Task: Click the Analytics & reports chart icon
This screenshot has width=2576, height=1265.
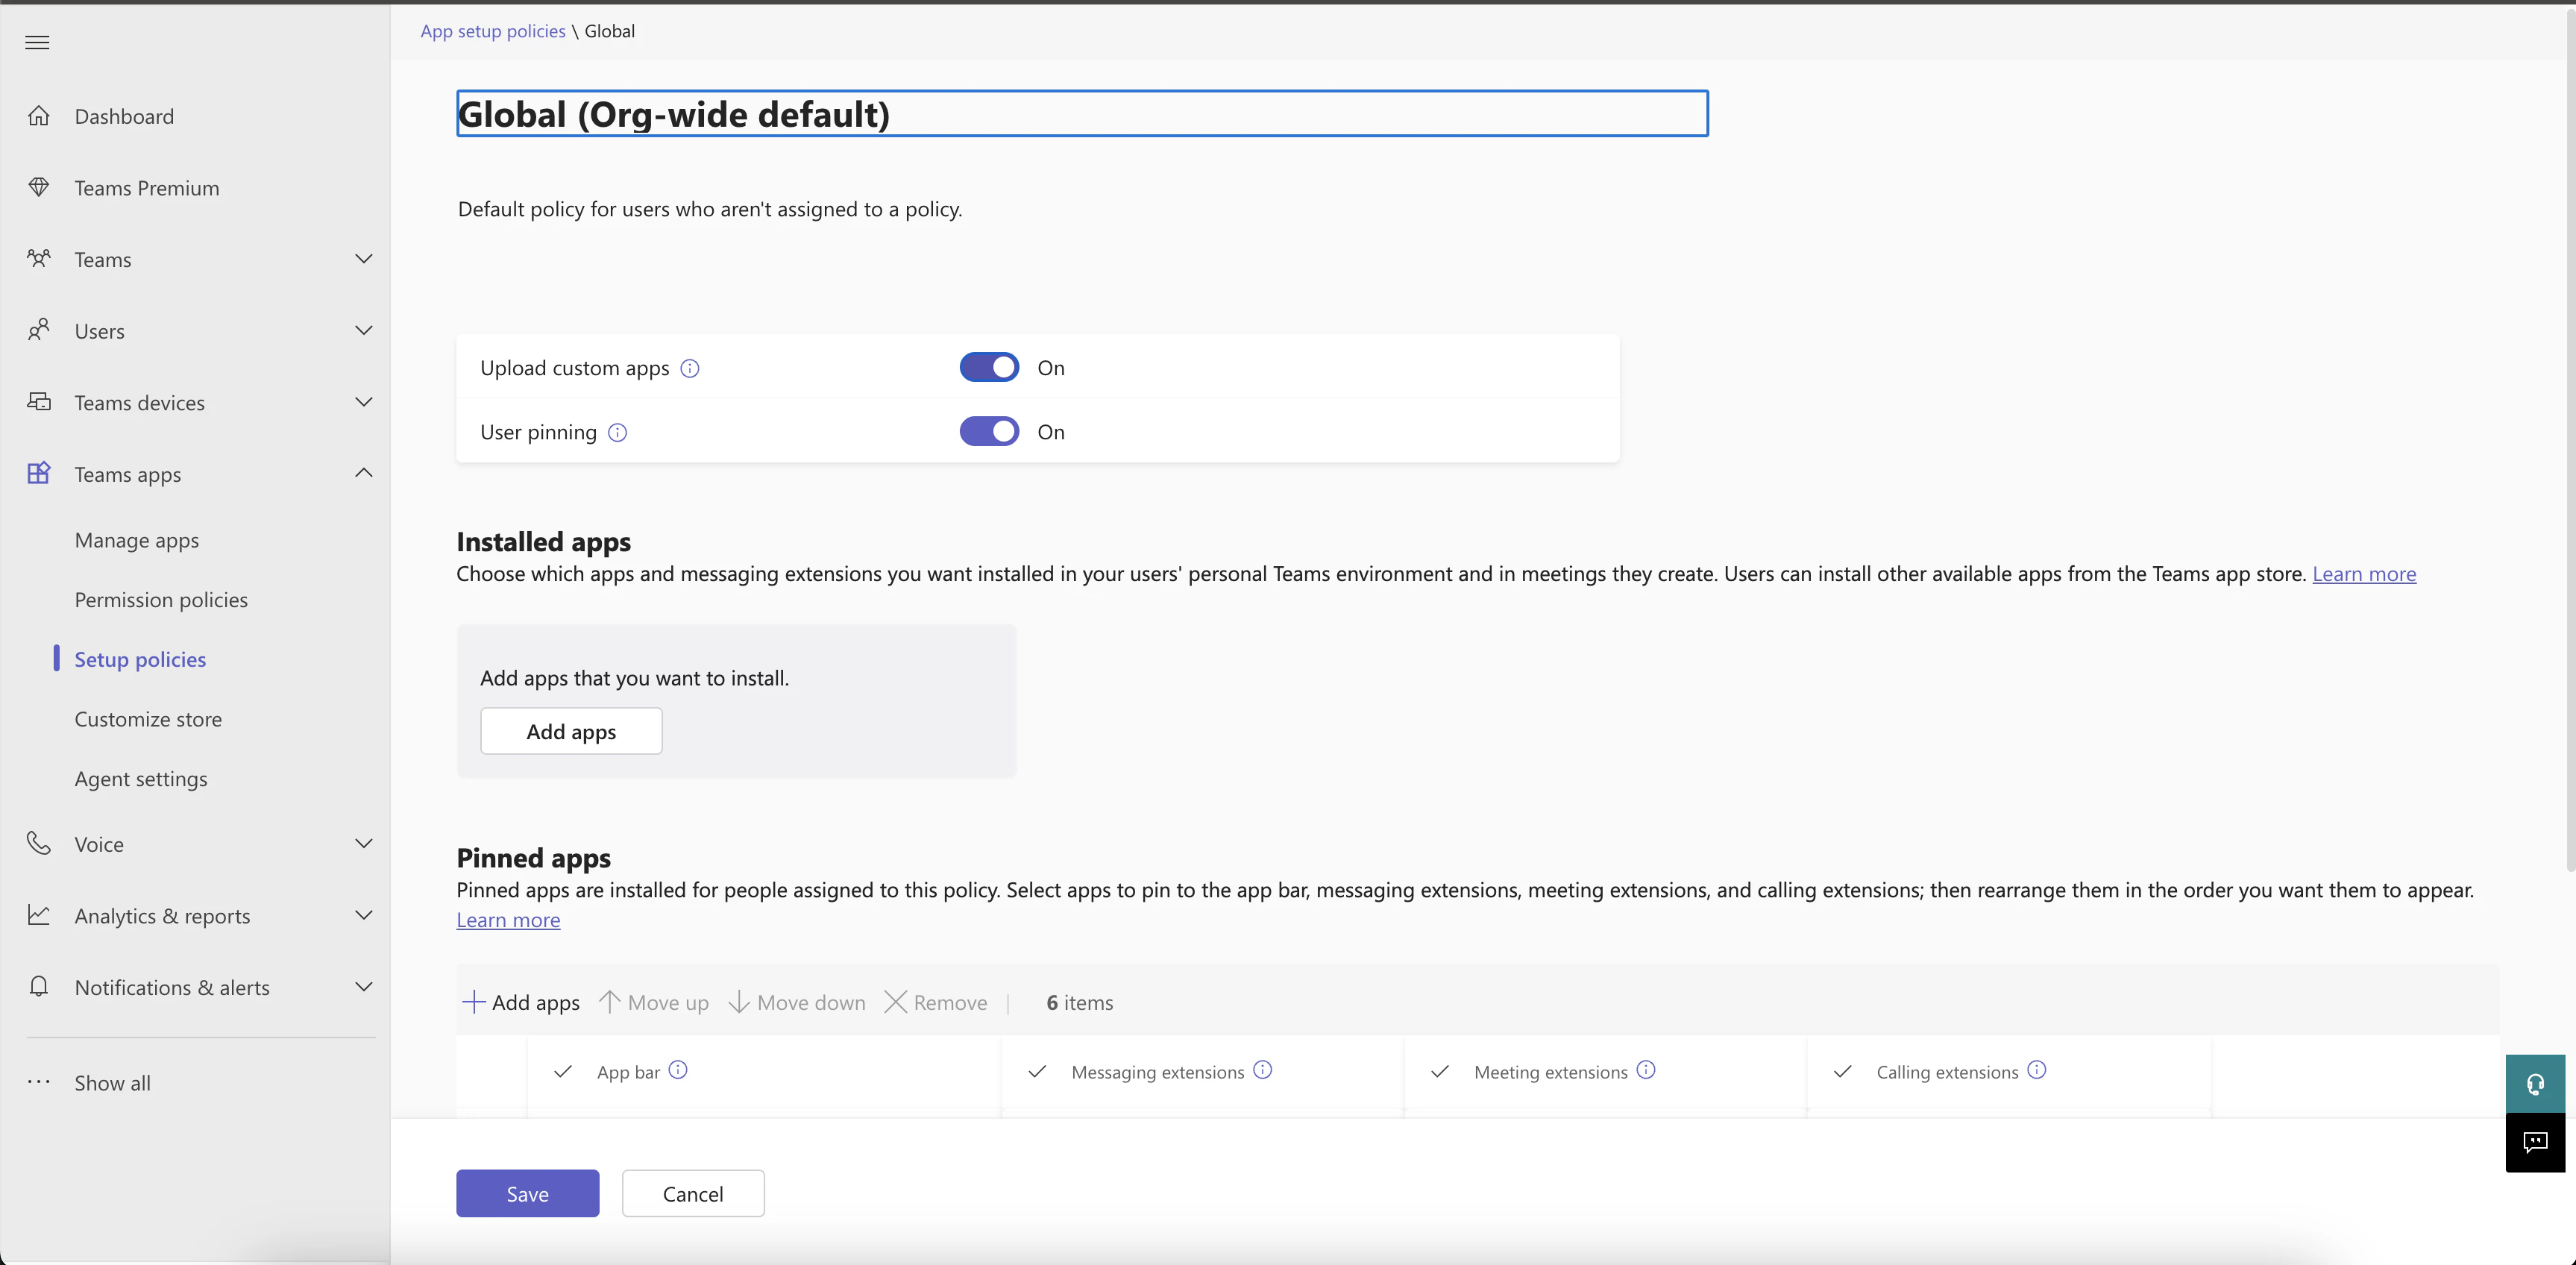Action: [38, 915]
